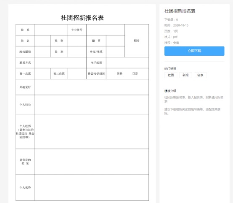The image size is (233, 203).
Task: Click the 第二意愿 cell in the form
Action: [59, 73]
